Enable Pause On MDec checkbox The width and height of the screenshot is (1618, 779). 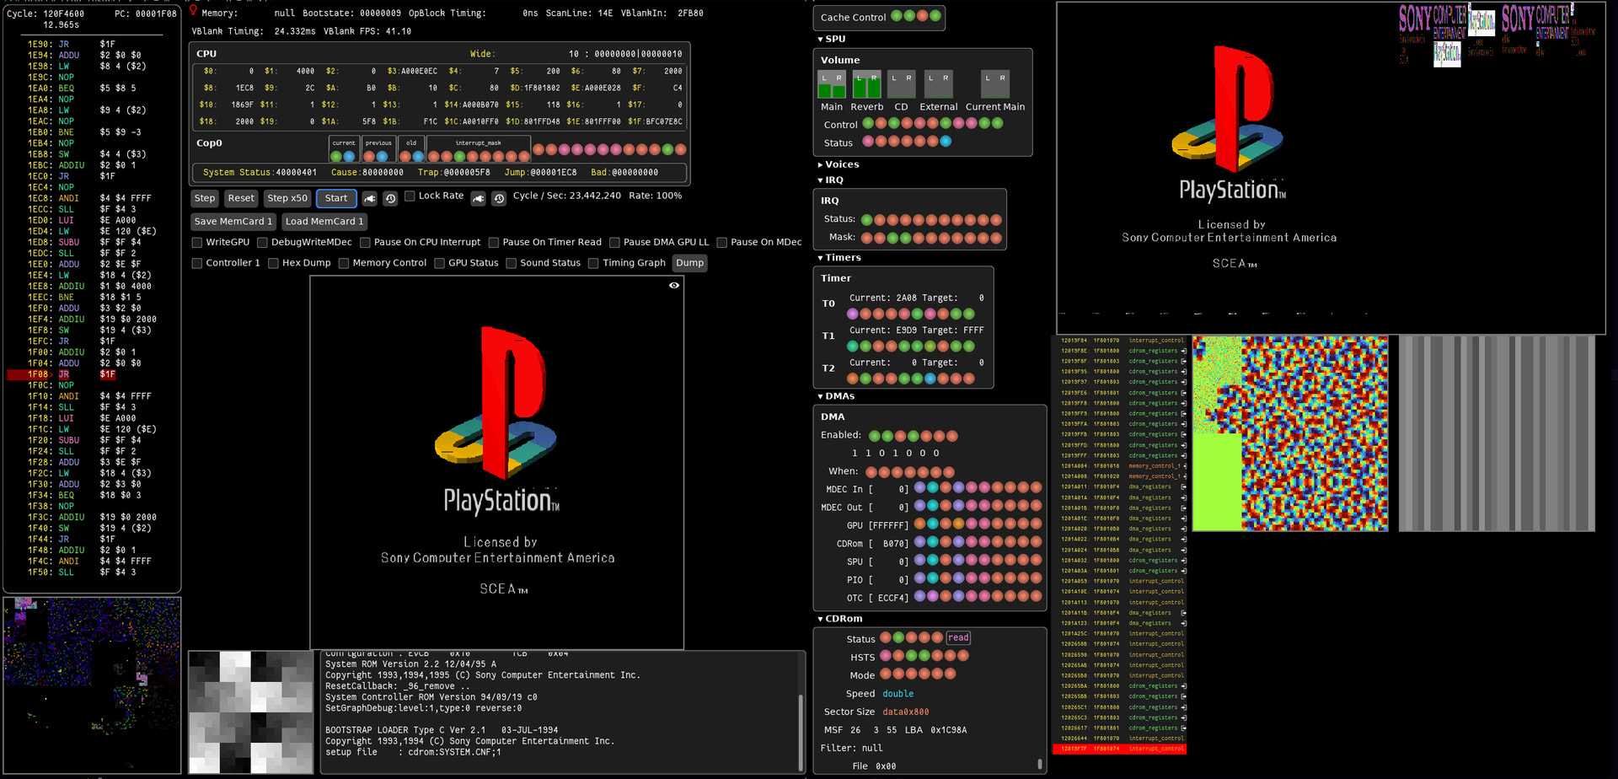pos(721,243)
